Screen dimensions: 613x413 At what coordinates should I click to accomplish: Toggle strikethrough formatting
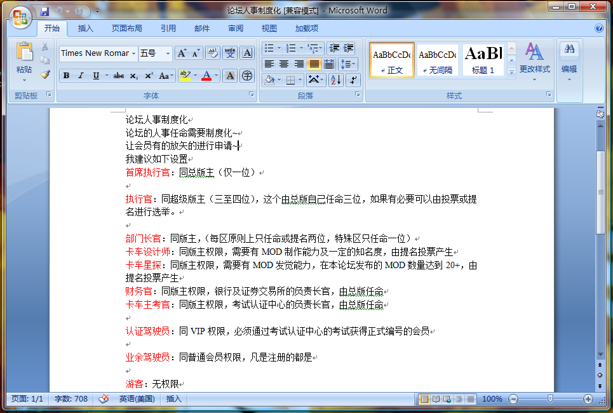tap(118, 76)
